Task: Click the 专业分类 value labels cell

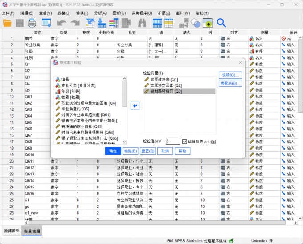Action: (161, 45)
